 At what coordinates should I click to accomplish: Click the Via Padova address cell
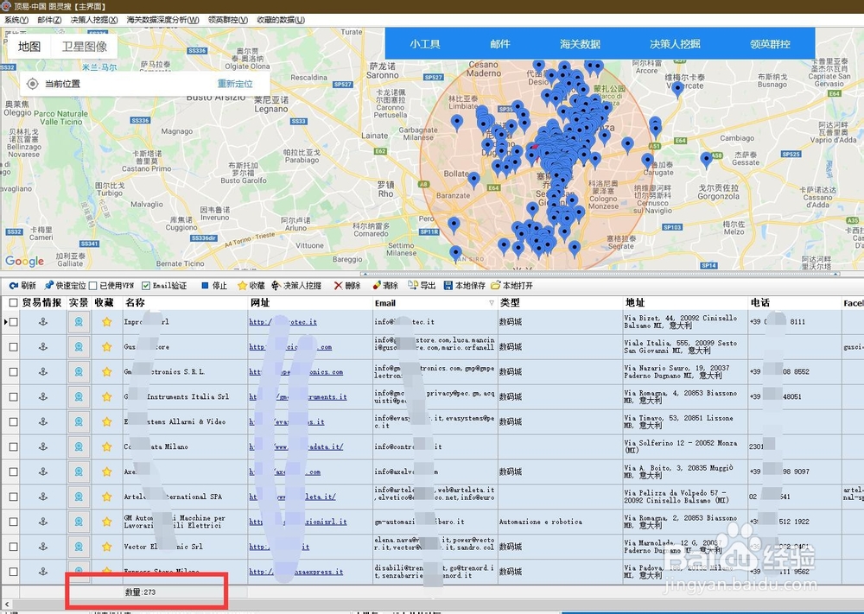pyautogui.click(x=685, y=572)
